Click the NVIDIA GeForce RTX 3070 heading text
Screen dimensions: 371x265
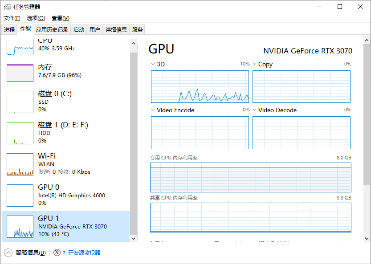(x=308, y=51)
